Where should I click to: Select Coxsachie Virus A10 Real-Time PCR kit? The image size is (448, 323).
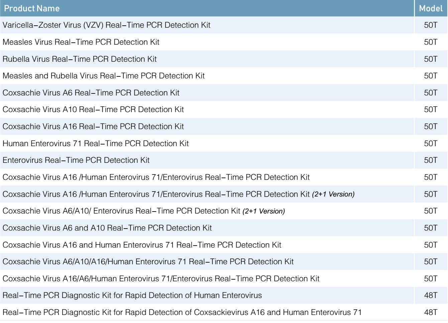pyautogui.click(x=93, y=109)
